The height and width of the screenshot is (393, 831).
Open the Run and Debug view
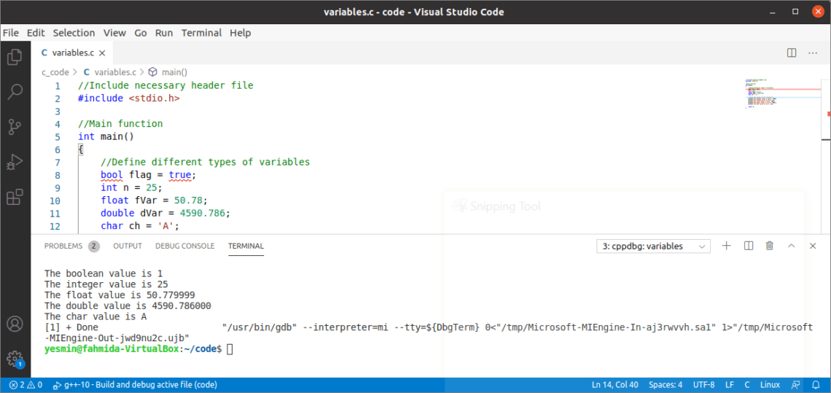pos(15,162)
